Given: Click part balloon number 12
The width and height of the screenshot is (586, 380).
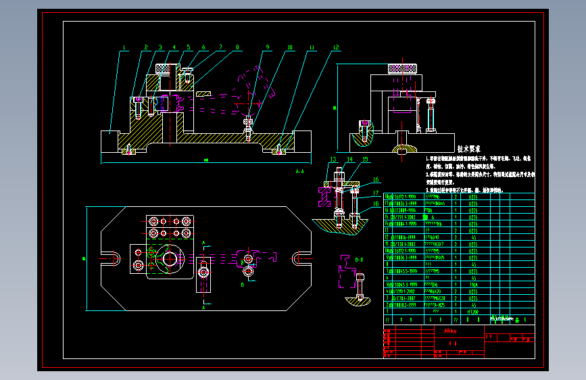Looking at the screenshot, I should click(336, 47).
